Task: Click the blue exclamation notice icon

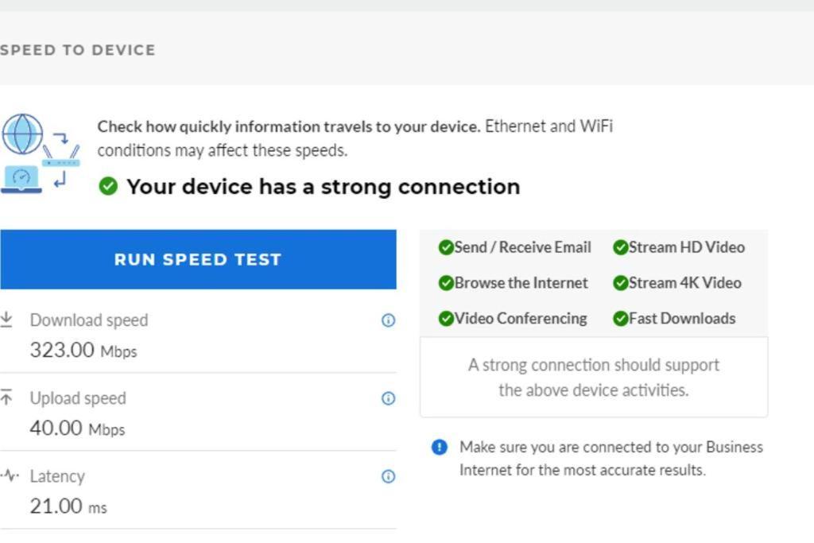Action: [x=439, y=447]
